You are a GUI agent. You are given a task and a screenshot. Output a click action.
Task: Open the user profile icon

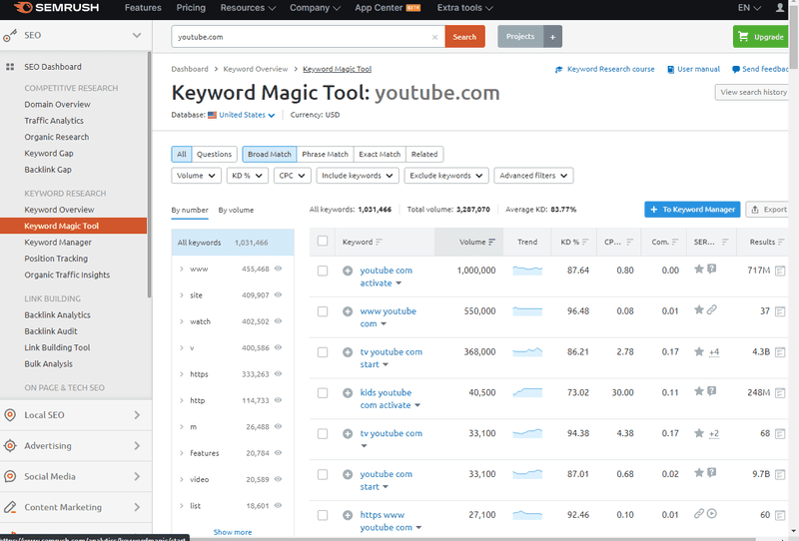click(780, 8)
